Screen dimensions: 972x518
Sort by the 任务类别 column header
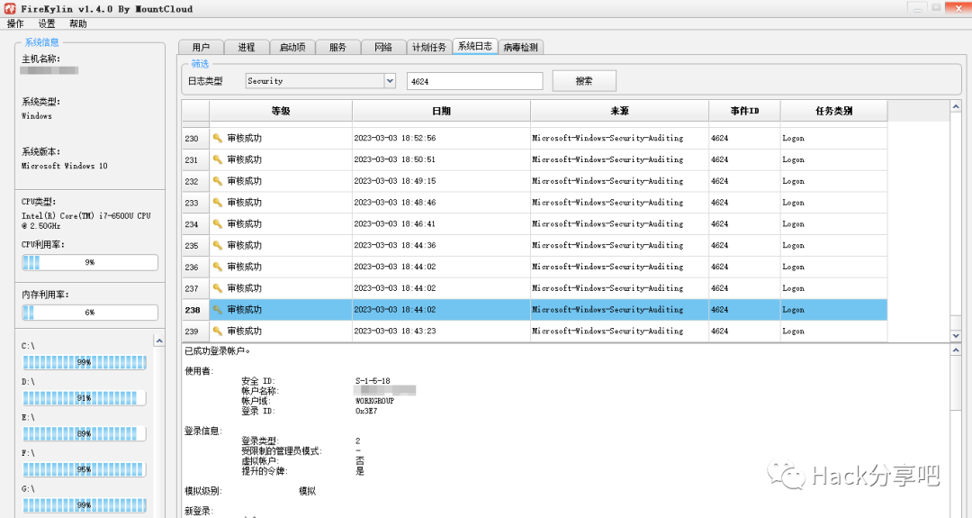coord(833,111)
